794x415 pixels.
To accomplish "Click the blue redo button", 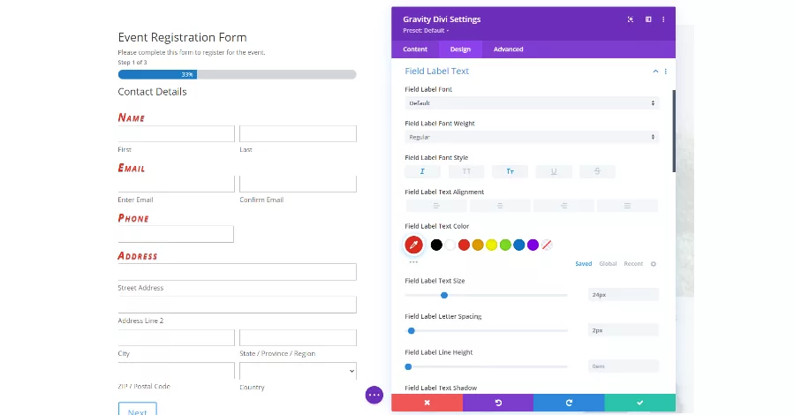I will pos(569,403).
